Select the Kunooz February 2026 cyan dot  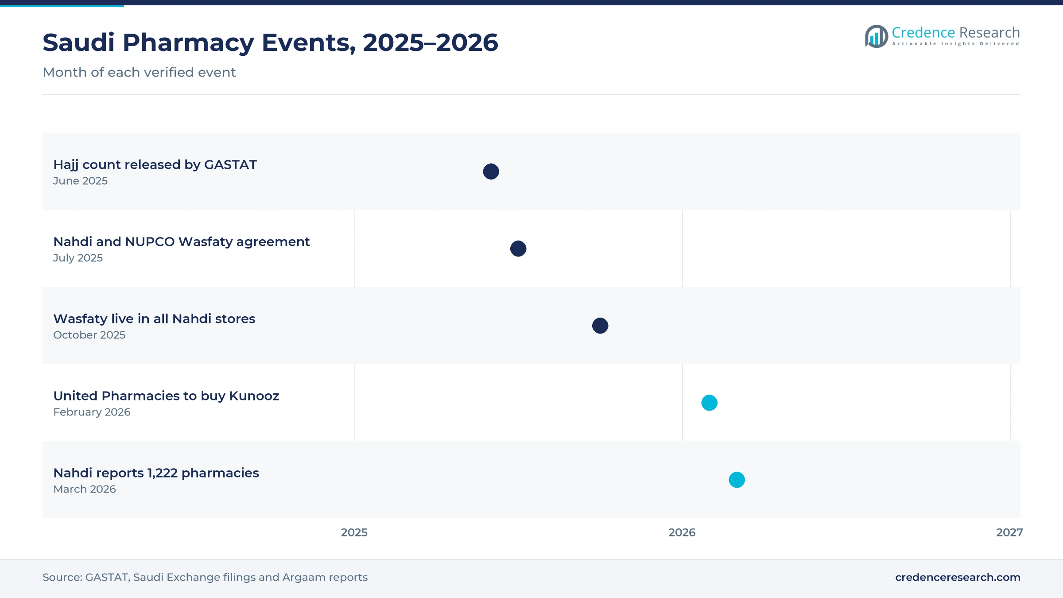coord(709,403)
